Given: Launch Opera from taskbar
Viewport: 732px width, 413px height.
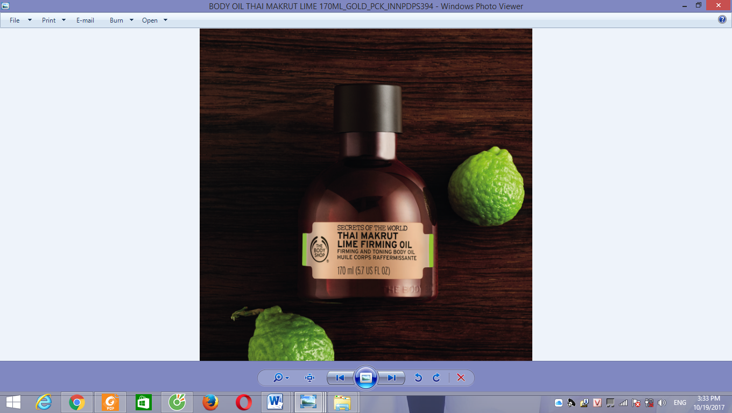Looking at the screenshot, I should tap(244, 402).
